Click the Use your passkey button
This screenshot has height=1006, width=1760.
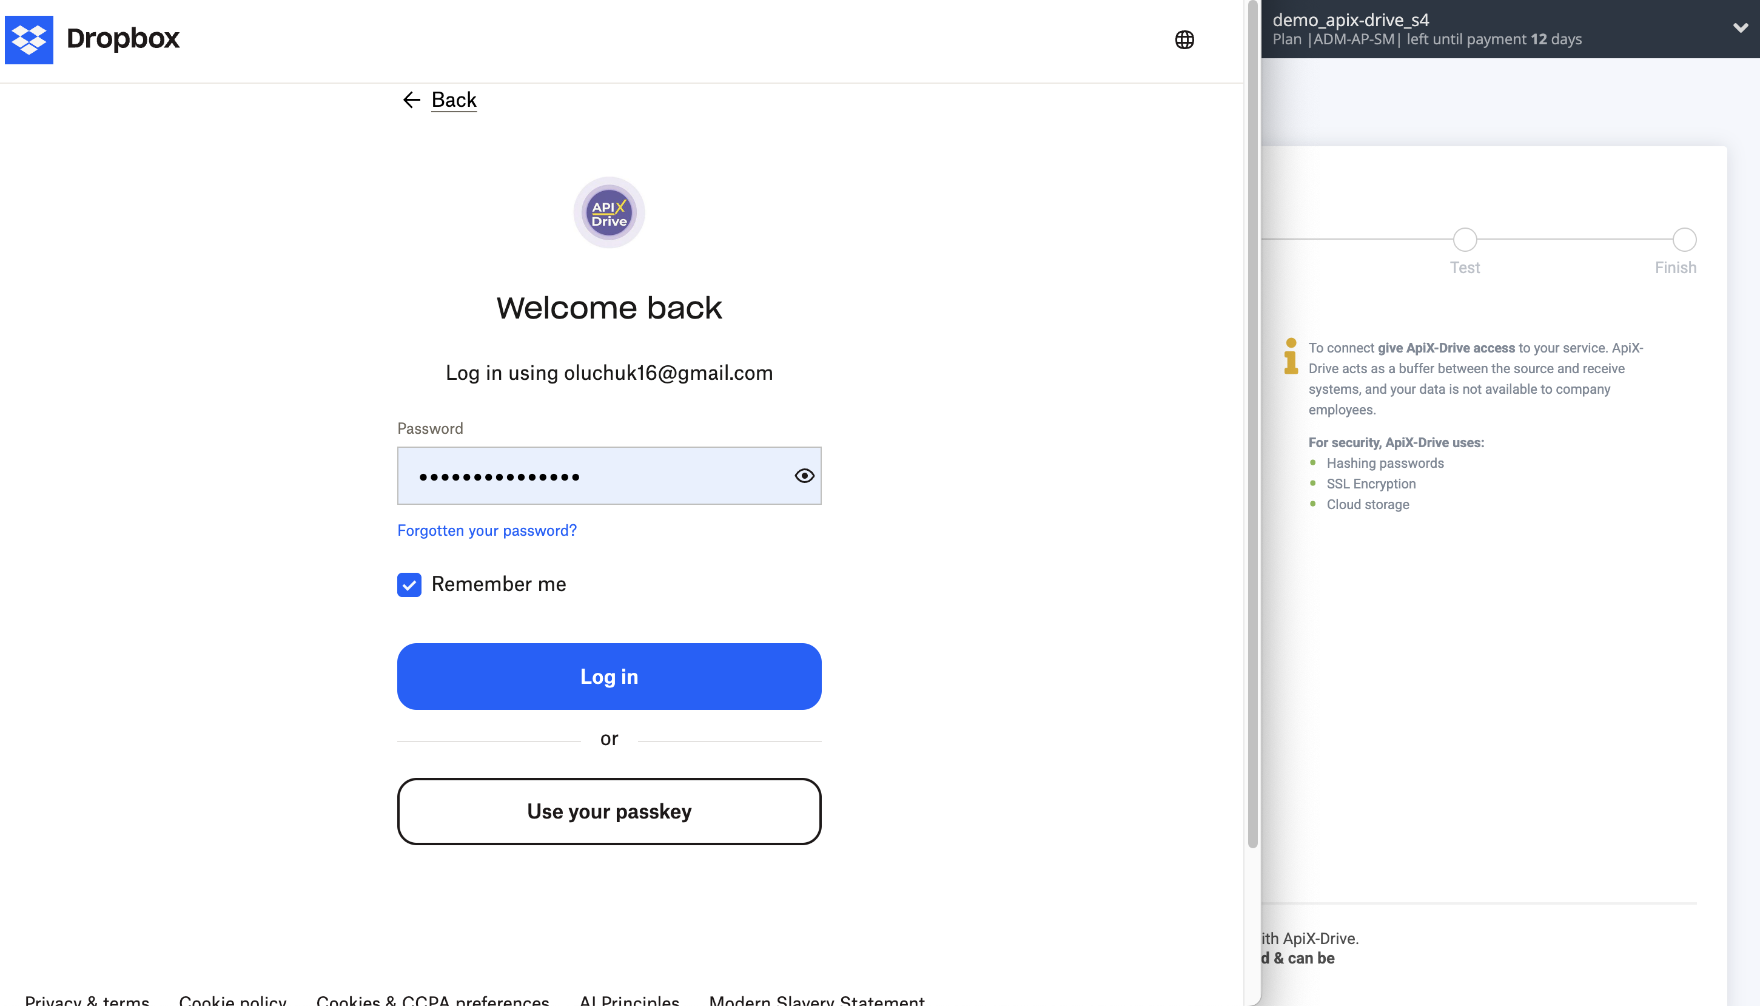click(x=608, y=811)
